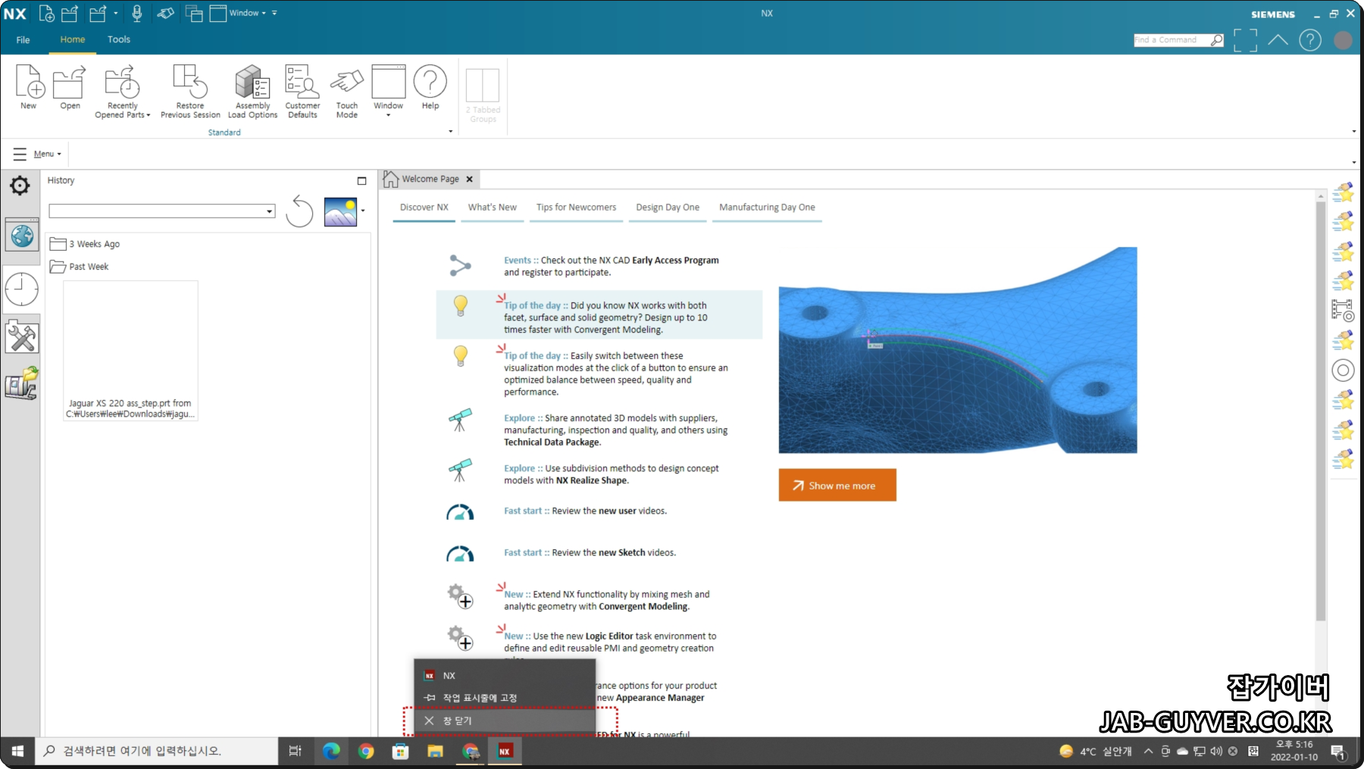The width and height of the screenshot is (1364, 769).
Task: Minimize the ribbon with the caret icon
Action: [x=1278, y=40]
